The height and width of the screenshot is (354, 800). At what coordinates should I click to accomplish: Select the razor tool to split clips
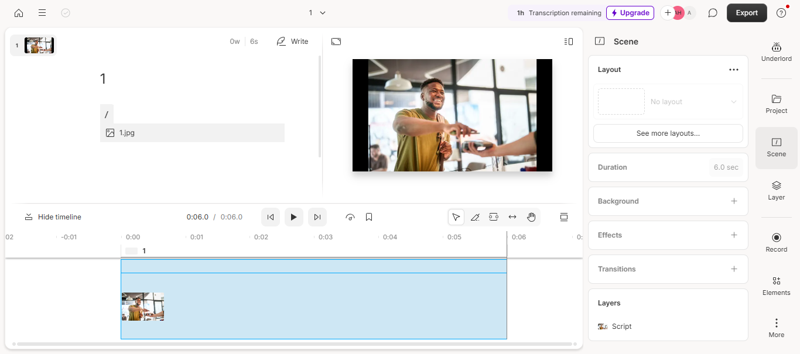(x=475, y=216)
